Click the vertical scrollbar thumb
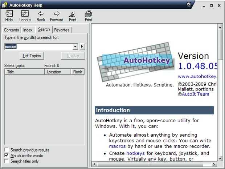The height and width of the screenshot is (169, 225). (220, 44)
